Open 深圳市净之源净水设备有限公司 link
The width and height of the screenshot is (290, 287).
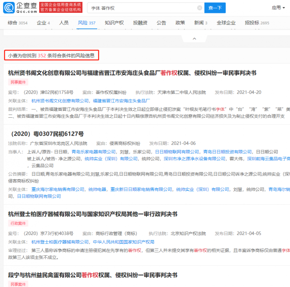tap(194, 159)
